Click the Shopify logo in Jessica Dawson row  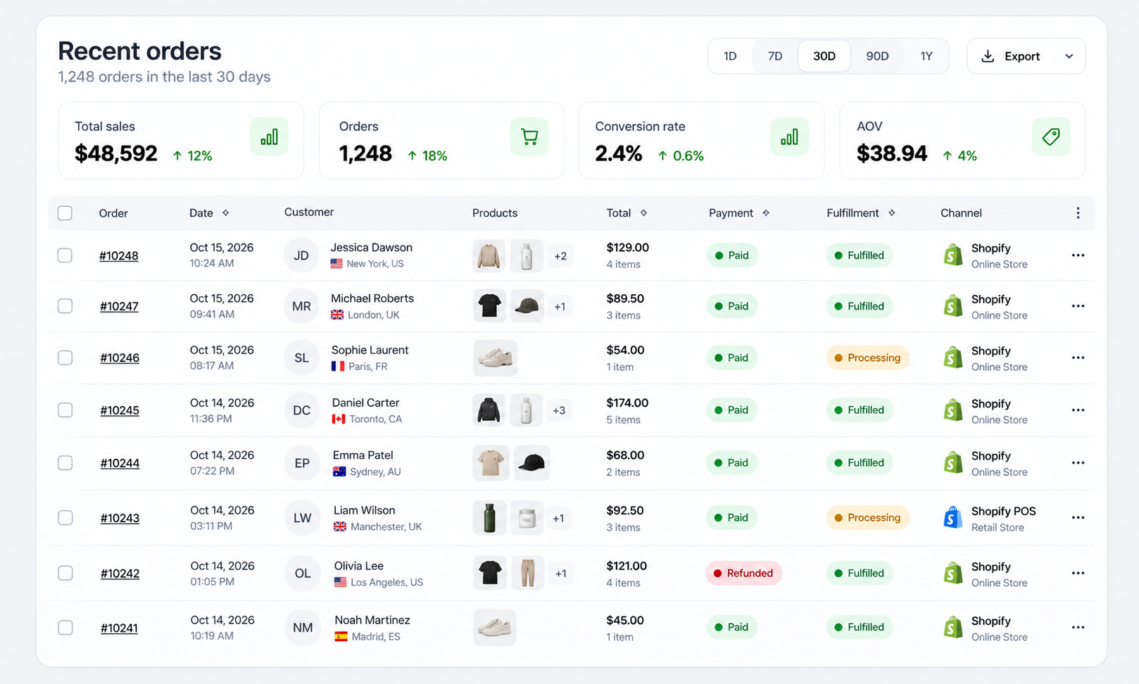[952, 255]
